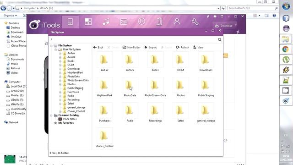The height and width of the screenshot is (165, 293).
Task: Select the Recordings folder icon in grid
Action: [x=155, y=110]
